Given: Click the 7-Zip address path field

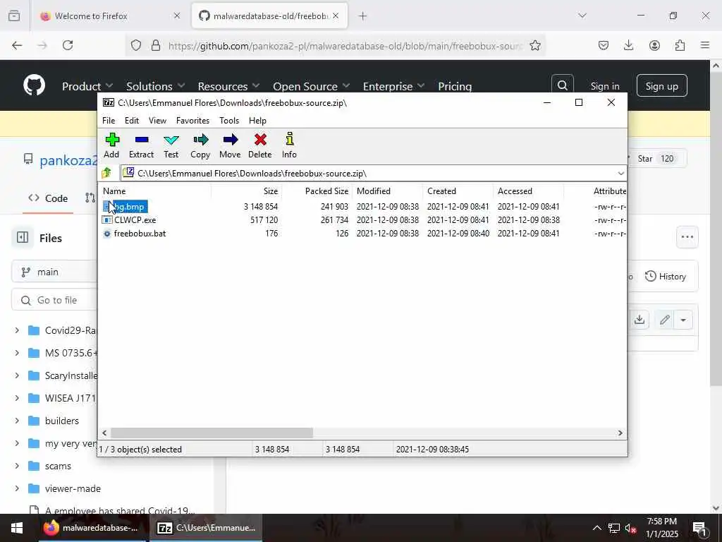Looking at the screenshot, I should pyautogui.click(x=368, y=174).
